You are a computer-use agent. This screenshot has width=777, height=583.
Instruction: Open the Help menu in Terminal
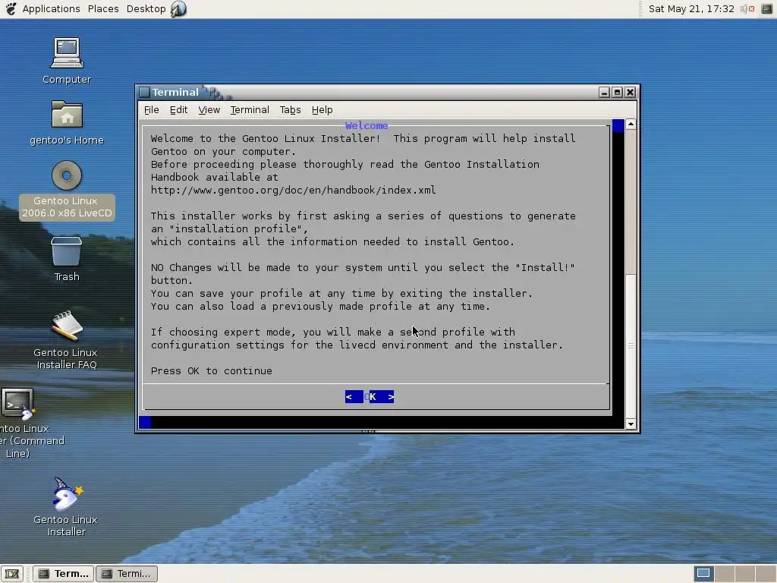click(x=322, y=110)
